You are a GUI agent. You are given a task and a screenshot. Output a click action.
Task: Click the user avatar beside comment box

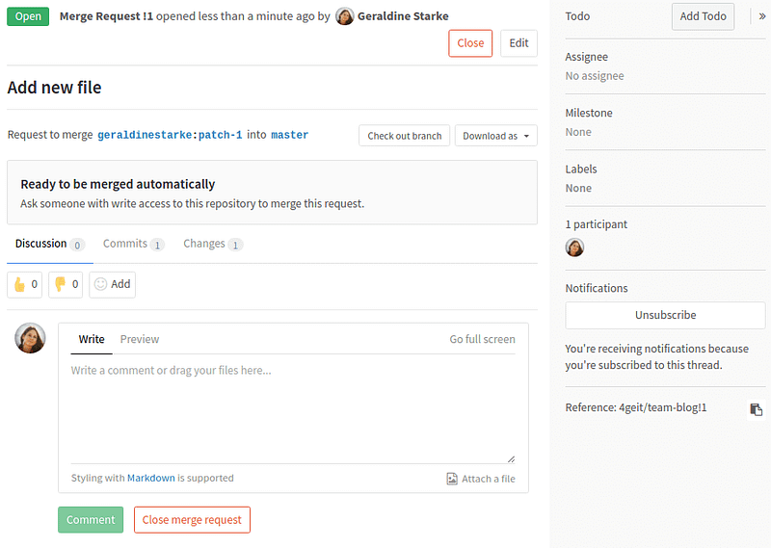[x=30, y=338]
